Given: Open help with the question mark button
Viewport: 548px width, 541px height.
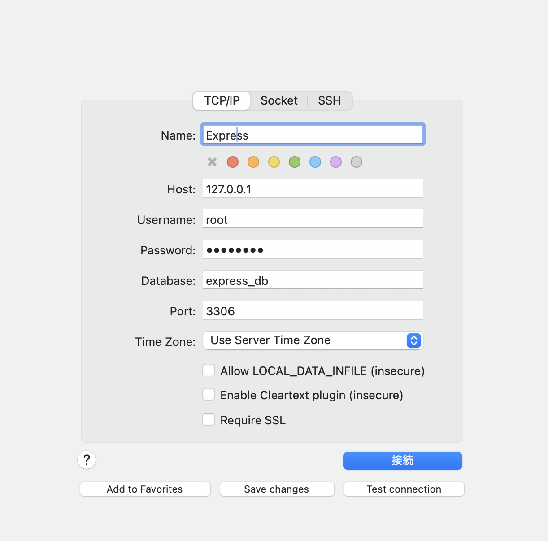Looking at the screenshot, I should (87, 460).
